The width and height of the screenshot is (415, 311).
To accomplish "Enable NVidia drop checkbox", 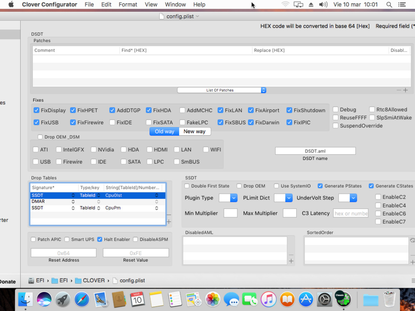I will click(93, 149).
